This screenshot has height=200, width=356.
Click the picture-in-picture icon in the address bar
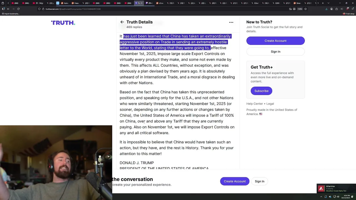[x=290, y=9]
